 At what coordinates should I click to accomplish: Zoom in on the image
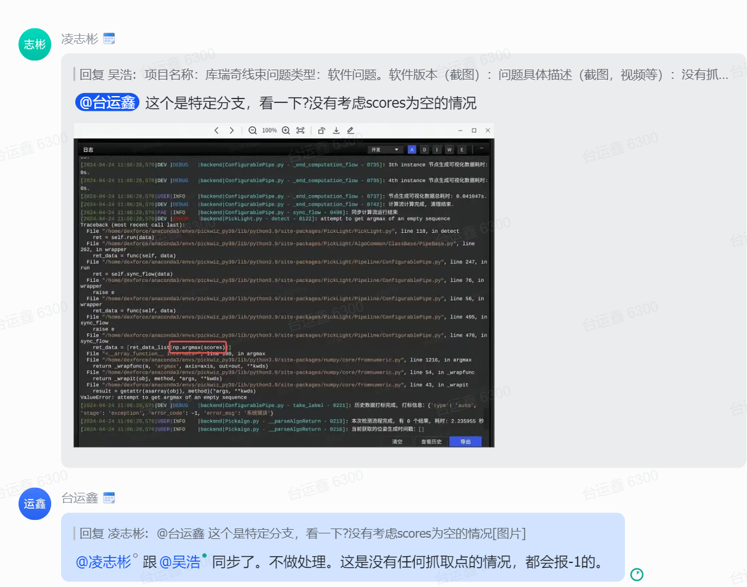(x=286, y=131)
